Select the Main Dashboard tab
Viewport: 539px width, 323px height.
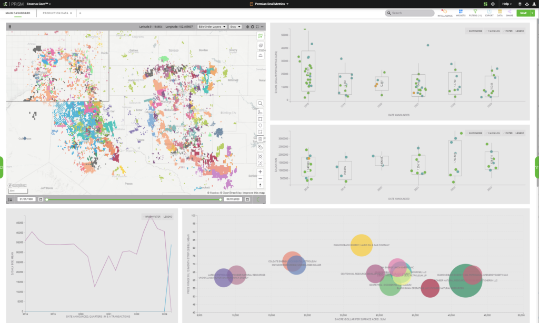point(18,13)
